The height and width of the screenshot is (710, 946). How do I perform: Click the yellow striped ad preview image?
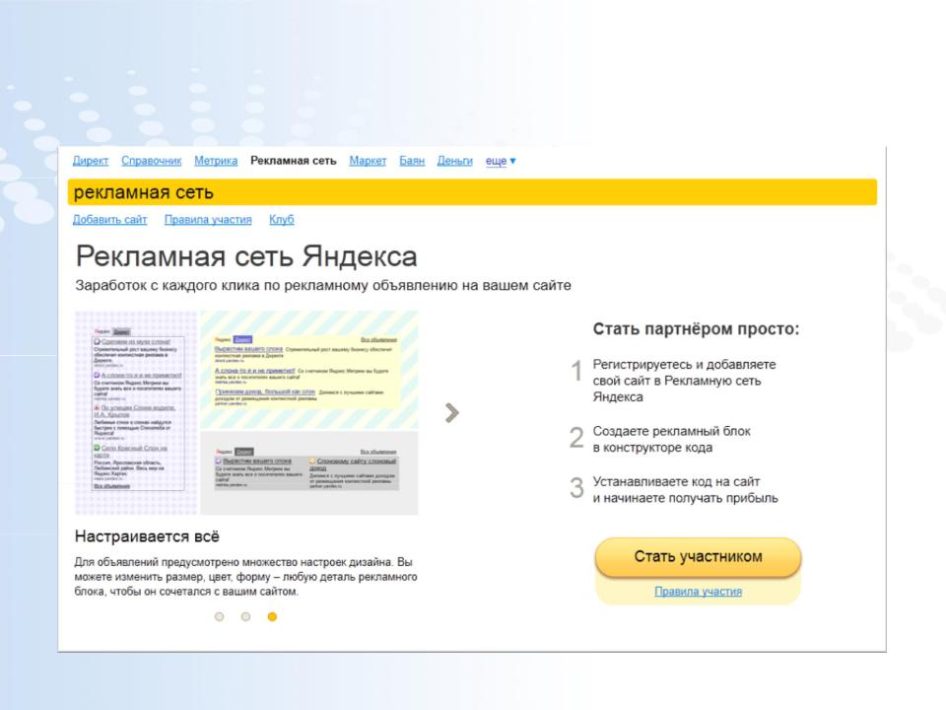point(309,370)
